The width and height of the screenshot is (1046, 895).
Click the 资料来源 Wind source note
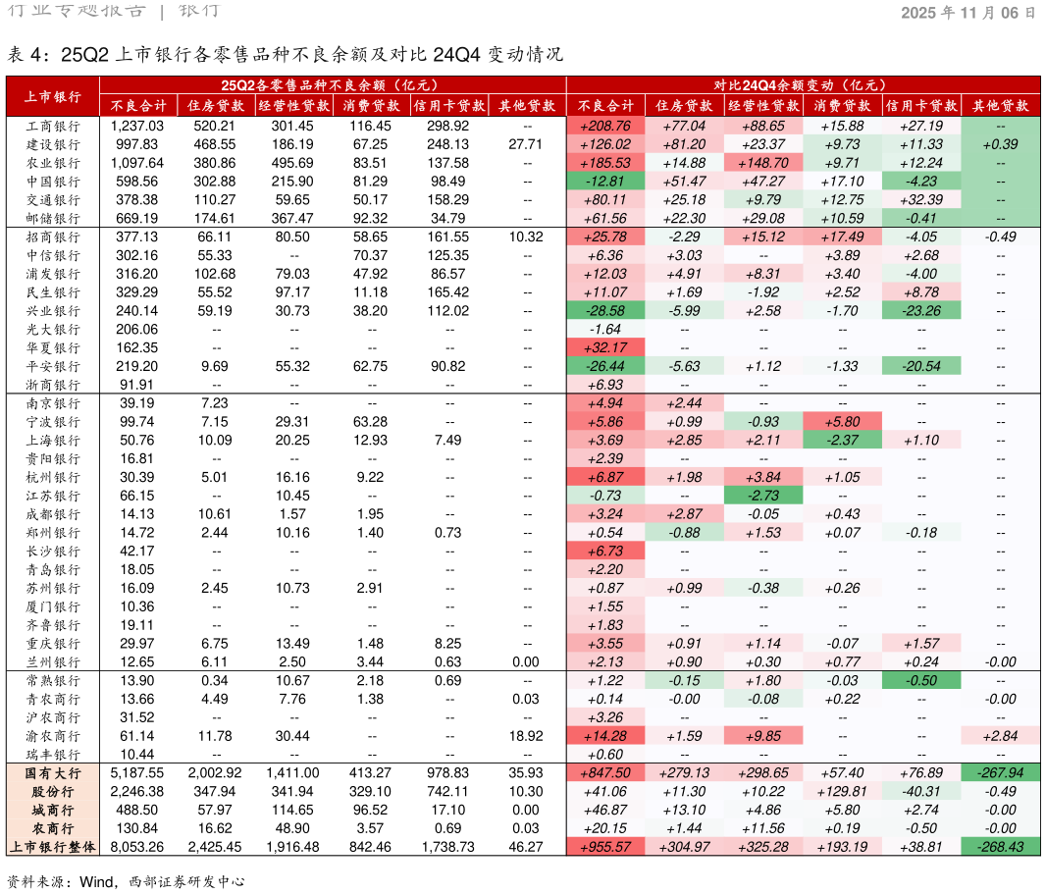click(126, 881)
